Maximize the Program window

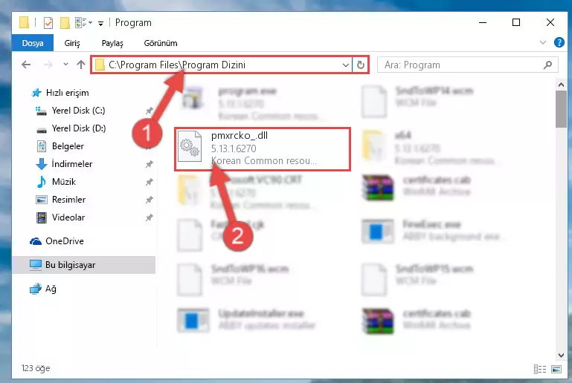point(516,22)
